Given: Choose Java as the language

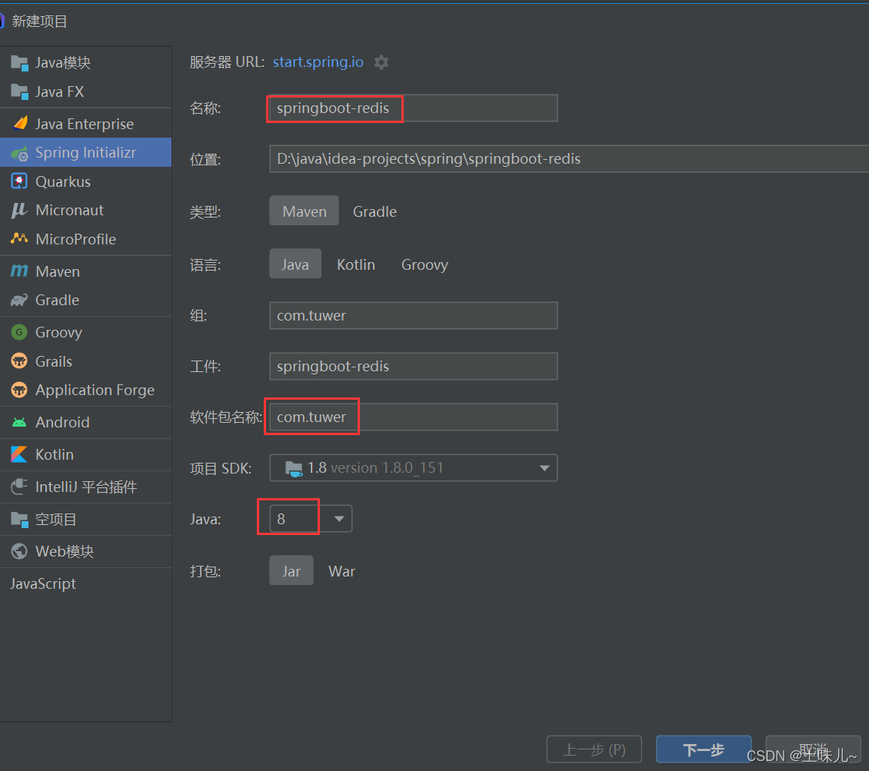Looking at the screenshot, I should [295, 264].
